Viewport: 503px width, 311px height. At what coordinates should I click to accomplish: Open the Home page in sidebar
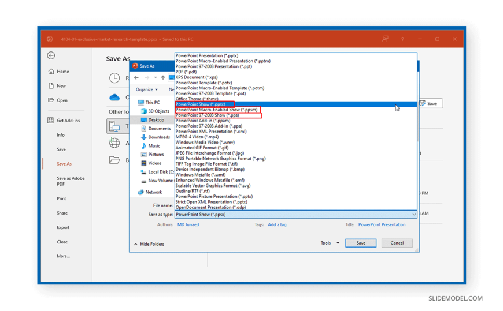(59, 72)
